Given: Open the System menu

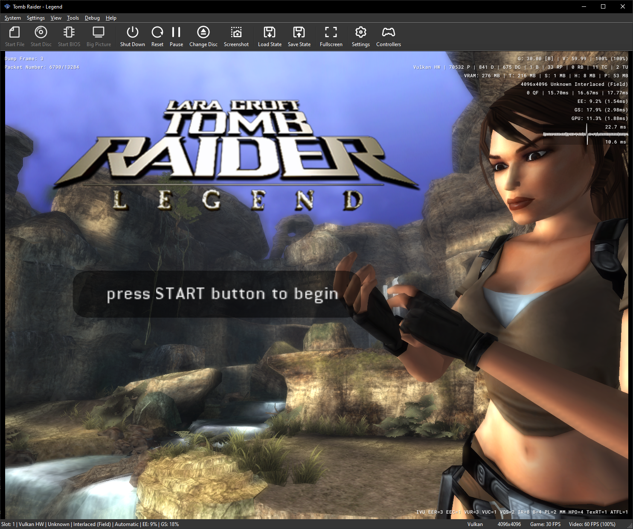Looking at the screenshot, I should (x=12, y=18).
